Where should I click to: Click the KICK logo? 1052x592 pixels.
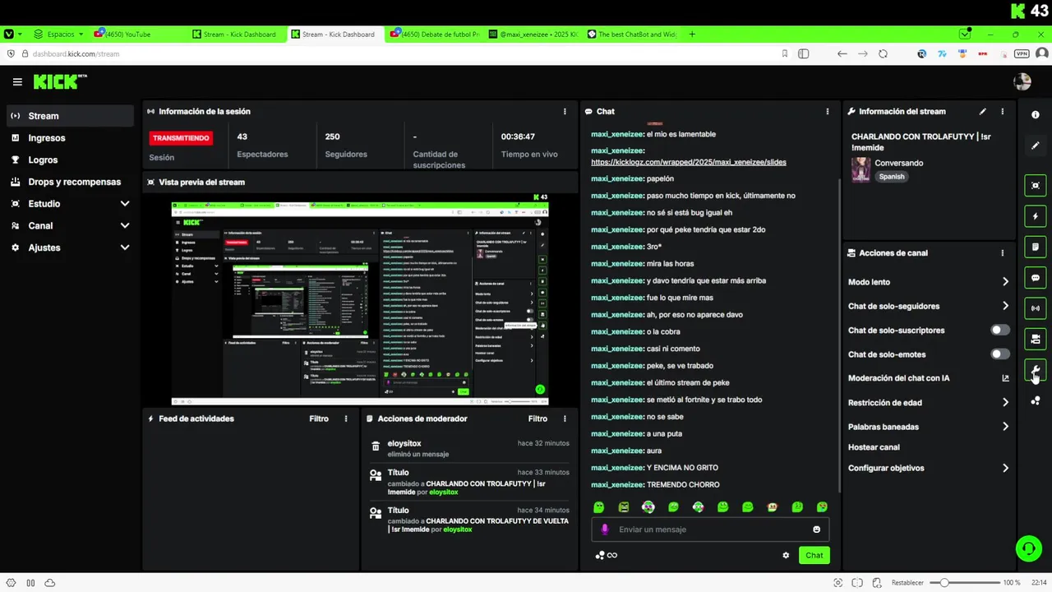[x=60, y=81]
